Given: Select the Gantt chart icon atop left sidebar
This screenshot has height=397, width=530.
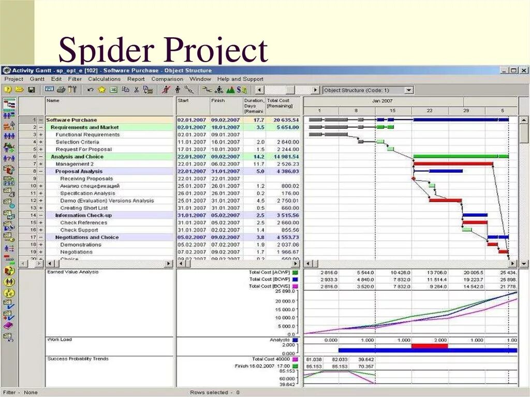Looking at the screenshot, I should pos(9,104).
